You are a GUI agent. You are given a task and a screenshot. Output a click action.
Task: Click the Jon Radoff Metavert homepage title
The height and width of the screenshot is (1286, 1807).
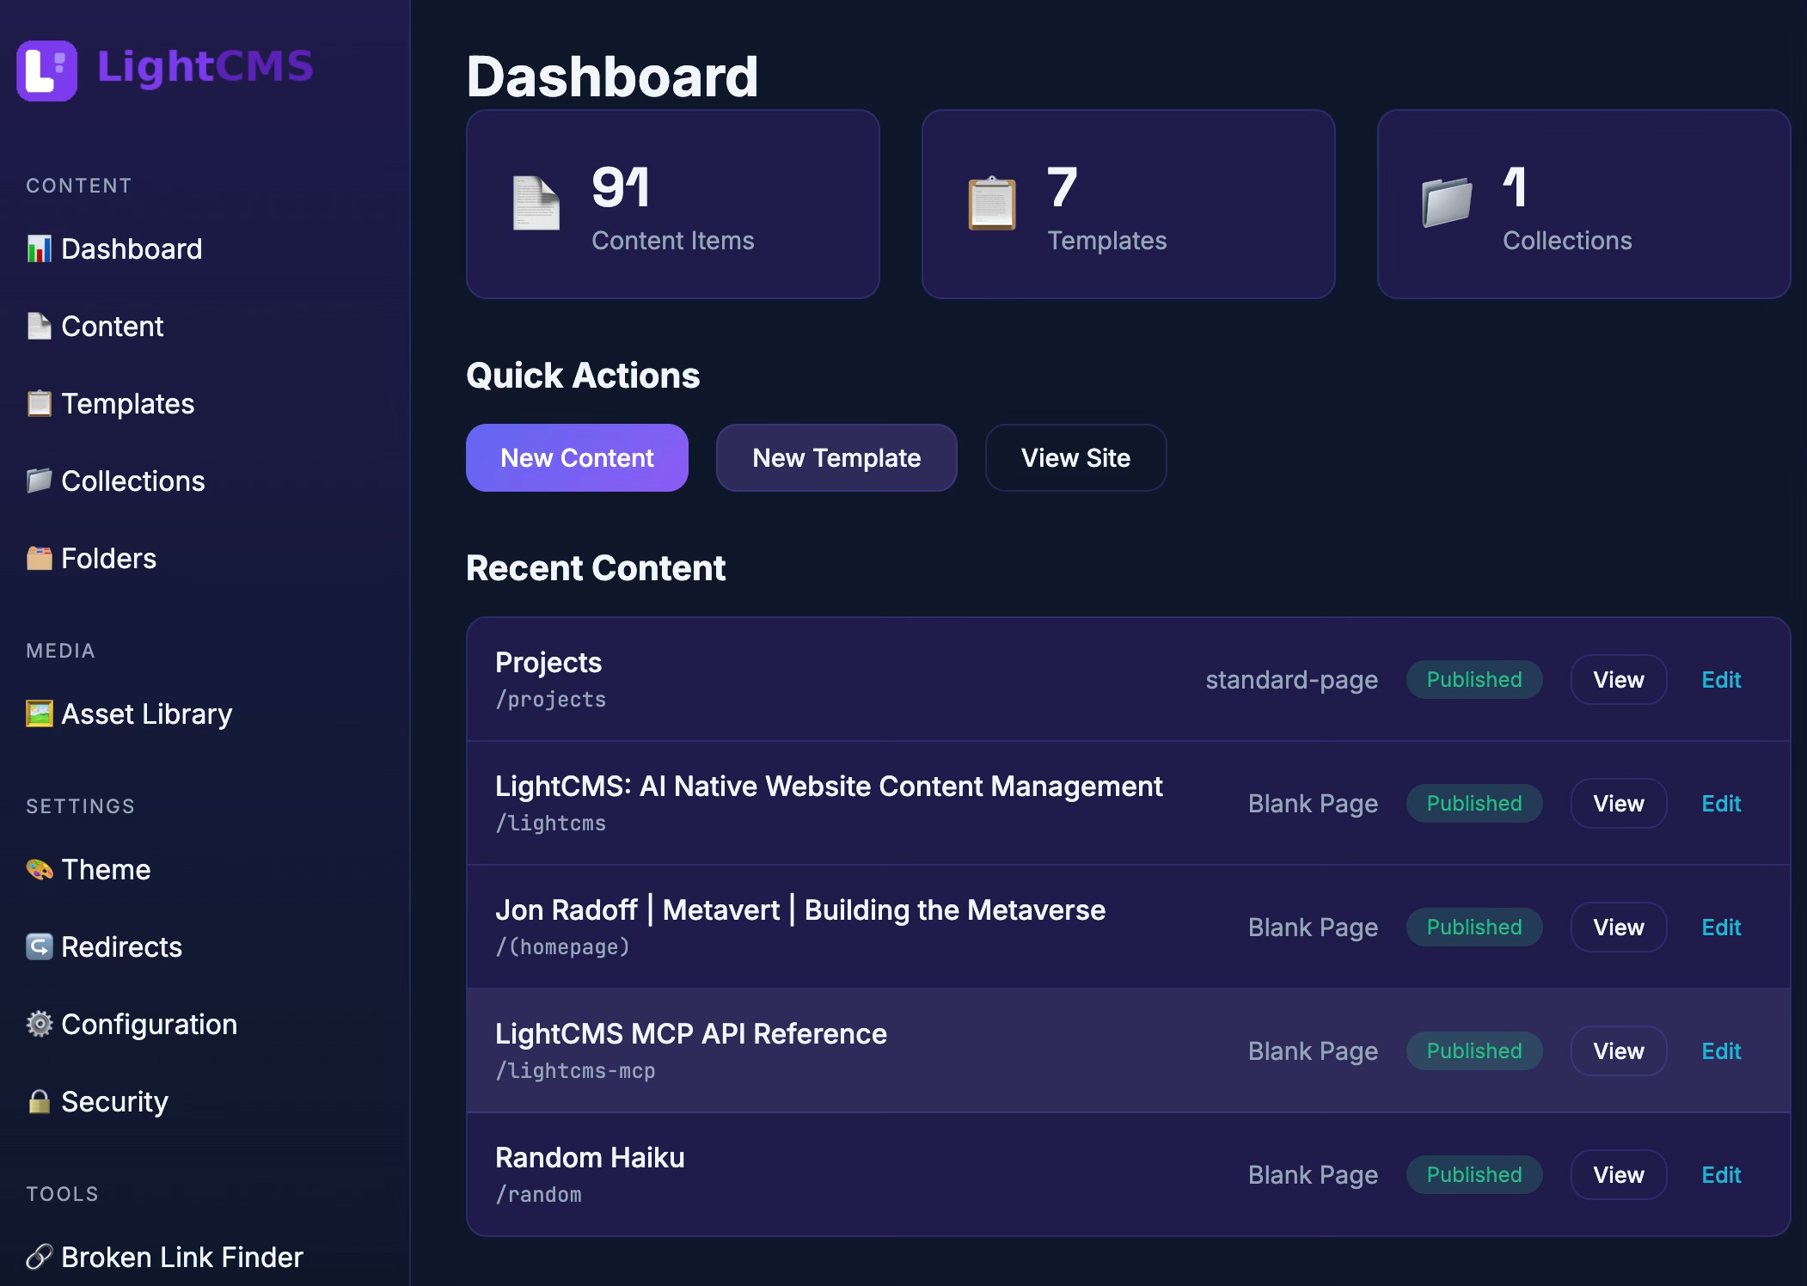click(799, 910)
